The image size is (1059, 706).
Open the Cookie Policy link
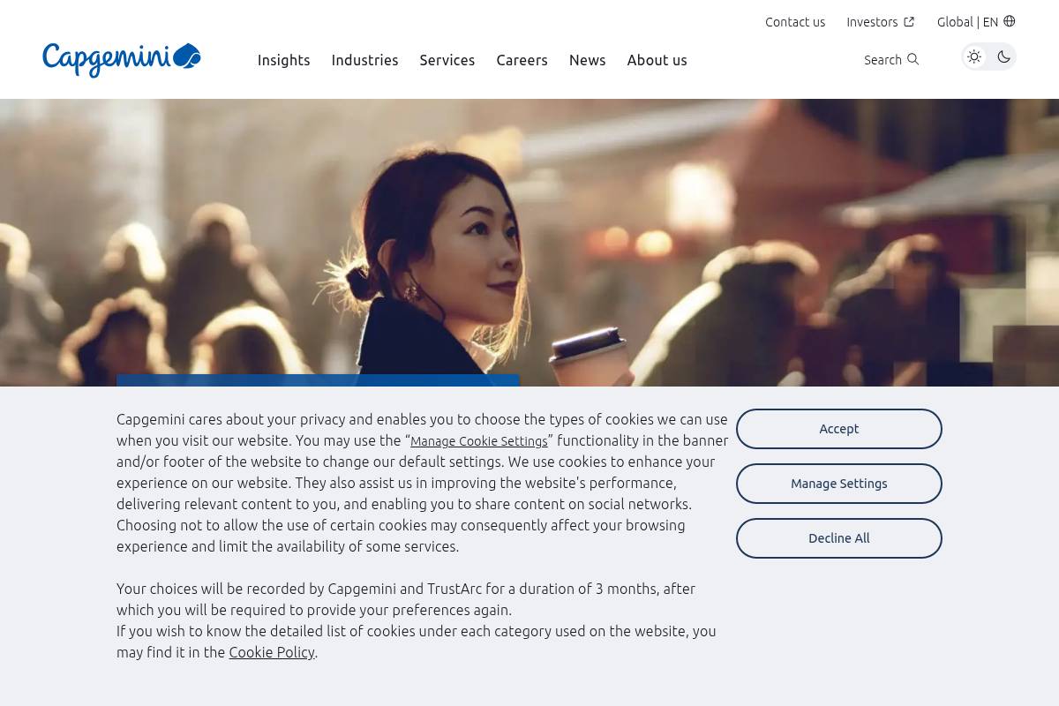point(272,652)
